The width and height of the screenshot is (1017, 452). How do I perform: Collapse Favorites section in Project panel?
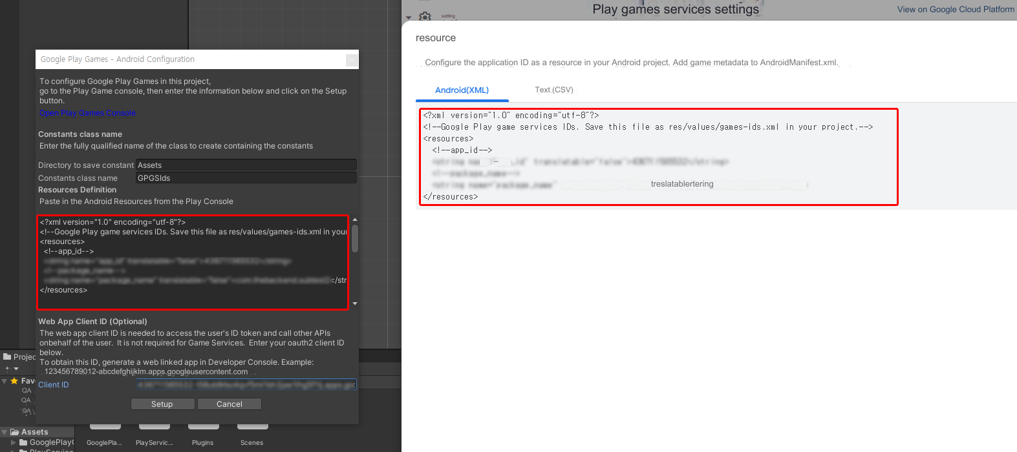point(5,381)
